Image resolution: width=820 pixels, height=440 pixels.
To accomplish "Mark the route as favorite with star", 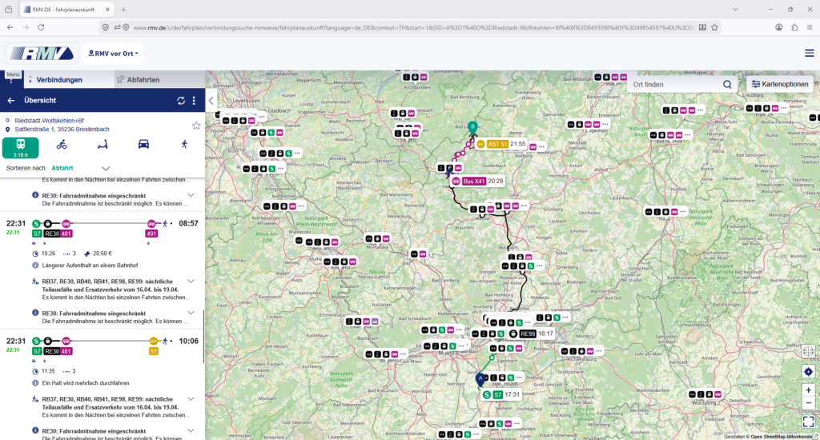I will (x=196, y=126).
